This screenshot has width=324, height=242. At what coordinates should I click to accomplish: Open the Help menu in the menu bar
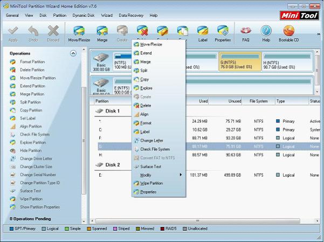[x=154, y=15]
